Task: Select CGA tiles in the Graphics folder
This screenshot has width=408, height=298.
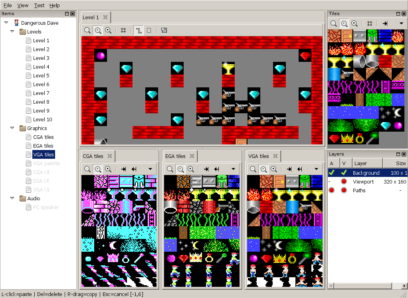Action: click(43, 137)
